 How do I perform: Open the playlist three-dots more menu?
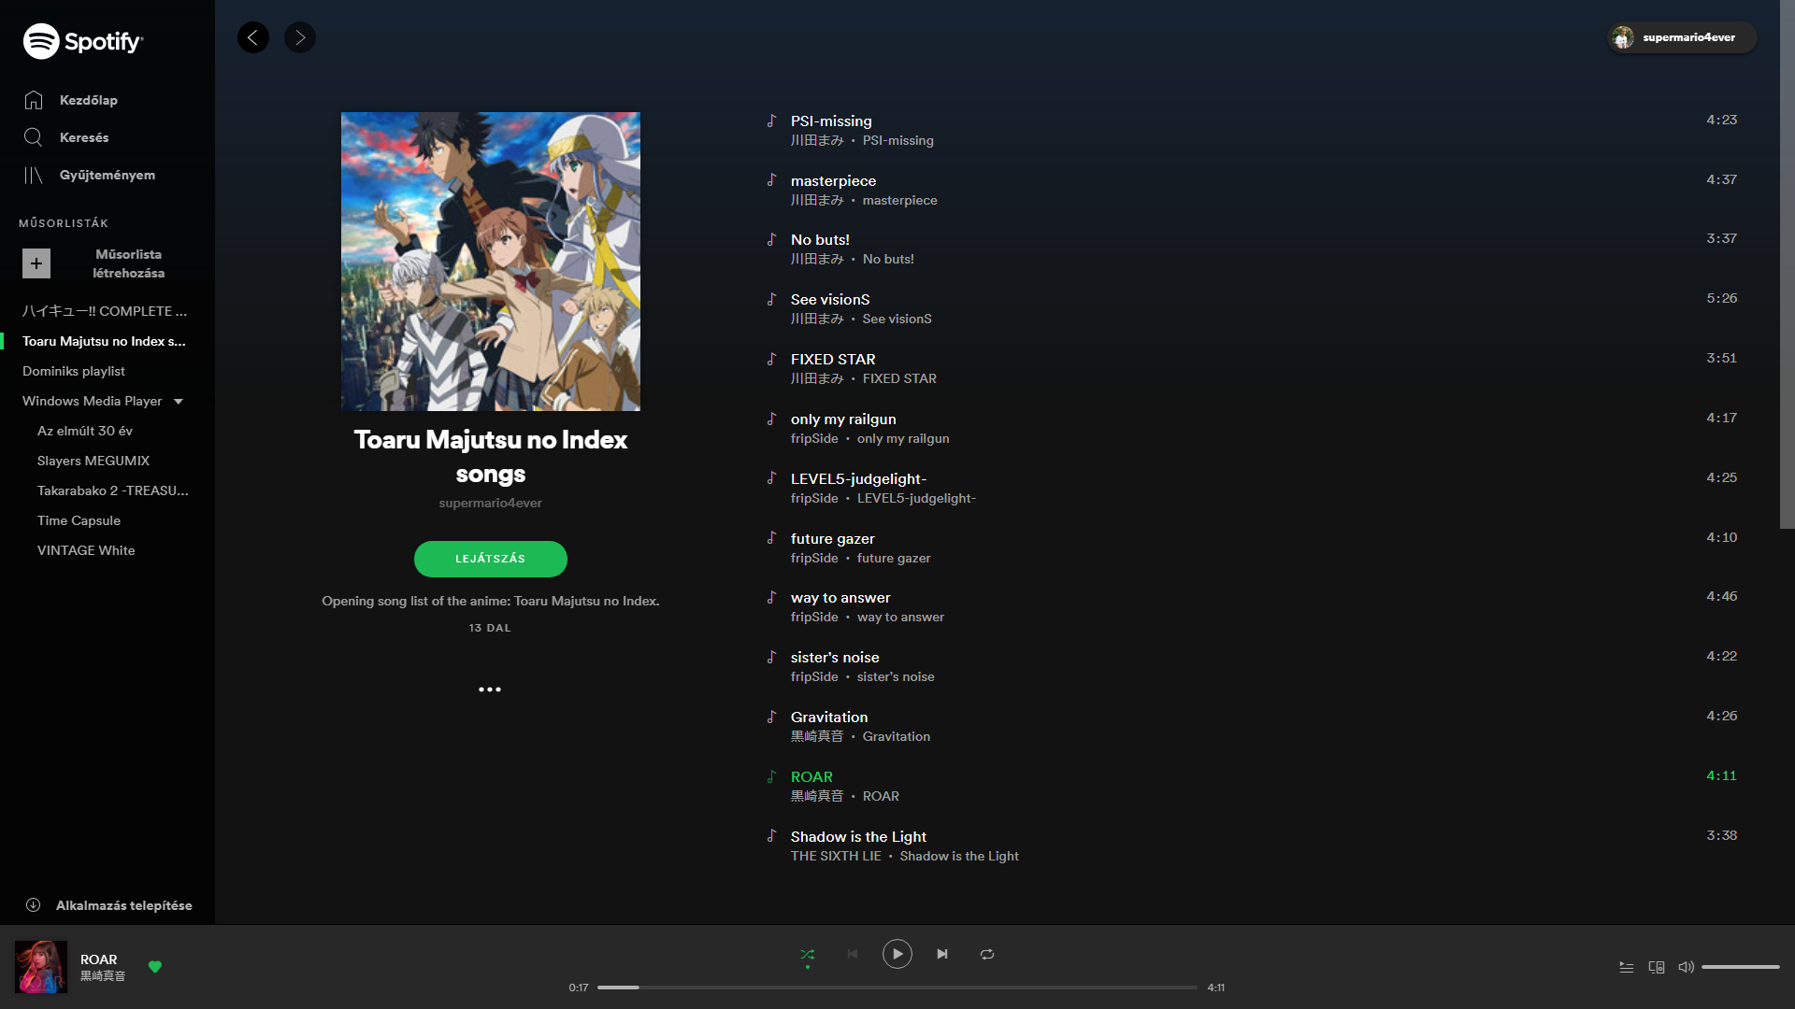click(x=490, y=689)
